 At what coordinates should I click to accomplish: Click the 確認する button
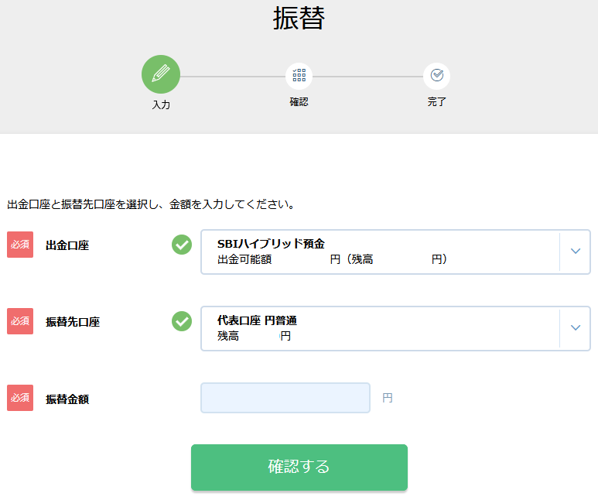click(x=299, y=467)
